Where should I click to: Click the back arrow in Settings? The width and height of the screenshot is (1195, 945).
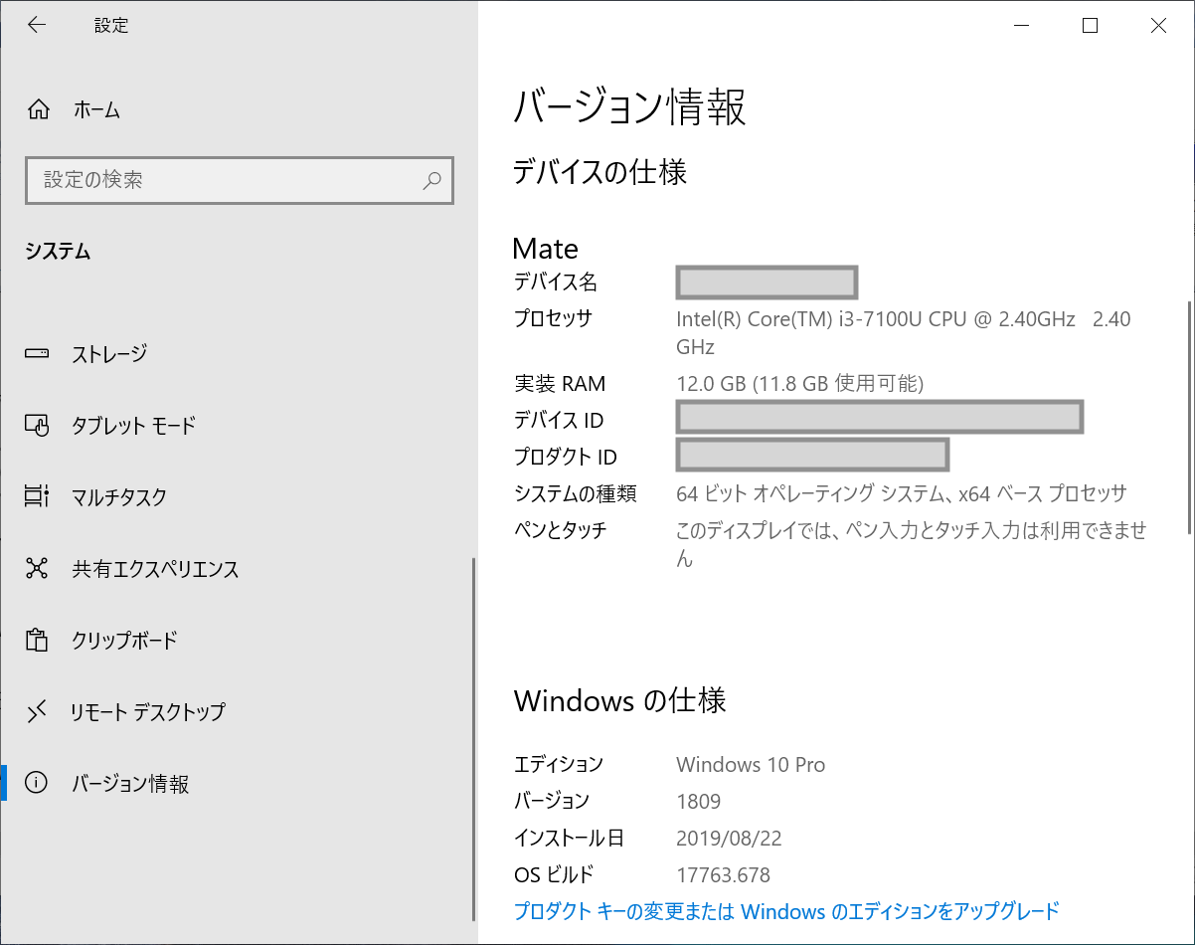[37, 26]
